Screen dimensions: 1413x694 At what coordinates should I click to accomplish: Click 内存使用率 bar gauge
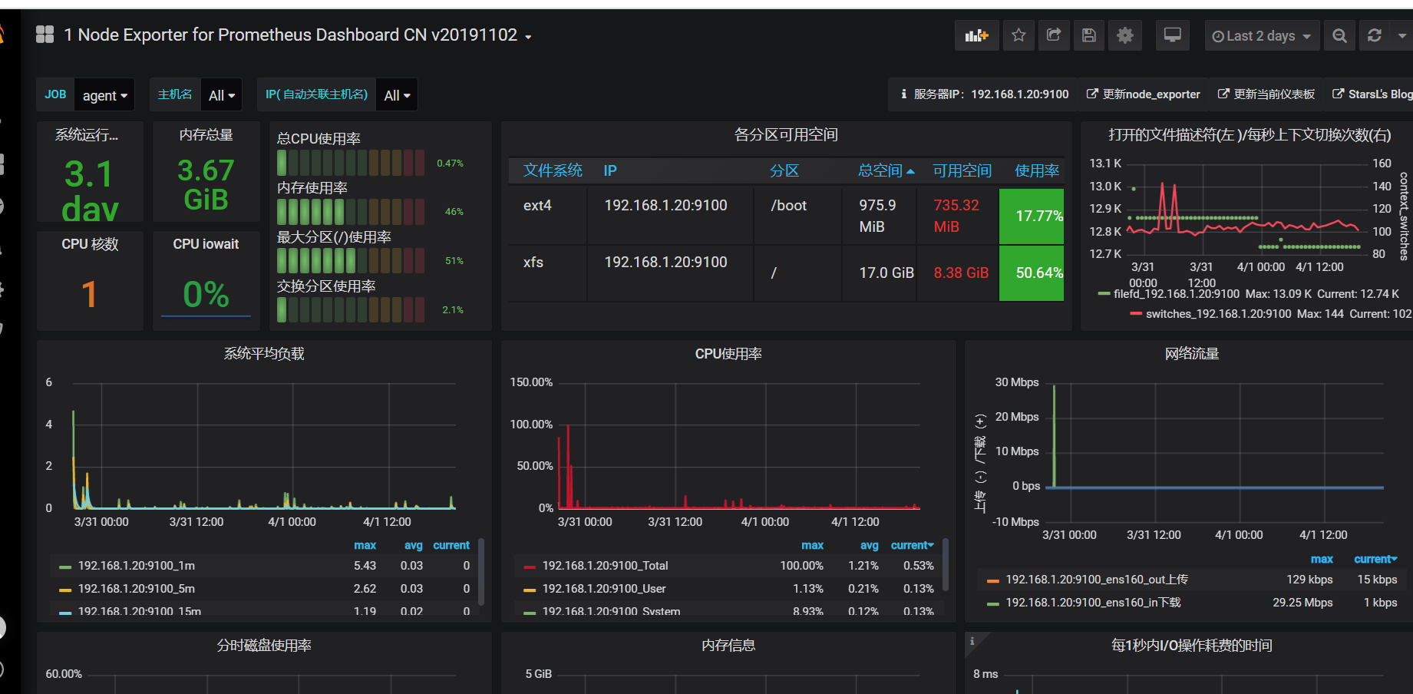coord(351,212)
